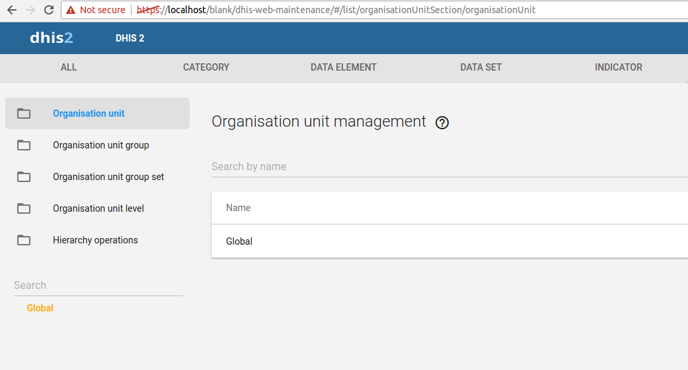Image resolution: width=688 pixels, height=370 pixels.
Task: Focus the sidebar Search field
Action: click(98, 286)
